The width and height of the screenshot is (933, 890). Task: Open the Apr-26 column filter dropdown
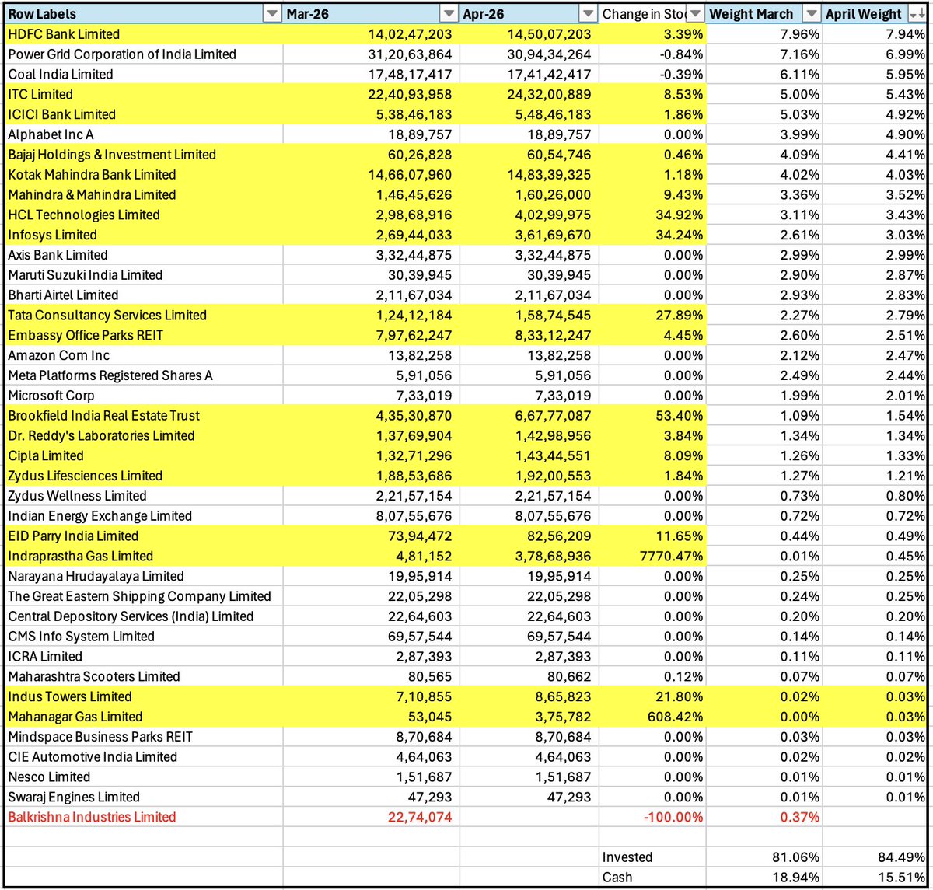[x=588, y=14]
